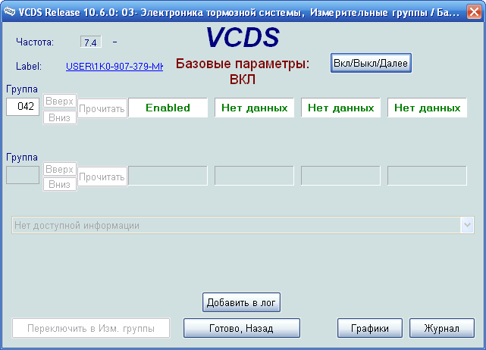The image size is (486, 350).
Task: Select the Enabled value field
Action: tap(168, 108)
